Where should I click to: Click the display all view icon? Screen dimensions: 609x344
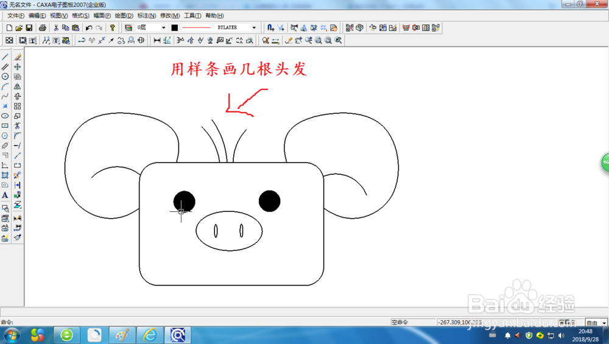point(329,40)
